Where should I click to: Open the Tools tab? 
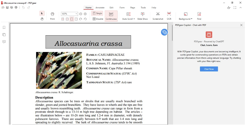coord(143,8)
